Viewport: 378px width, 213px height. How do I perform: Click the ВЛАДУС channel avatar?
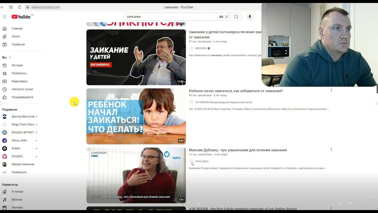4,156
